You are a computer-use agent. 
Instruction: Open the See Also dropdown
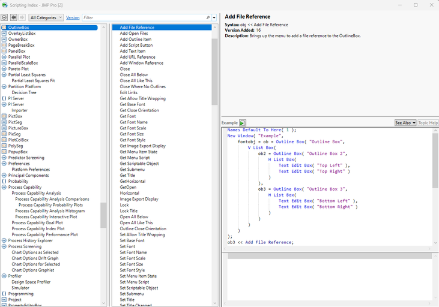(x=405, y=122)
